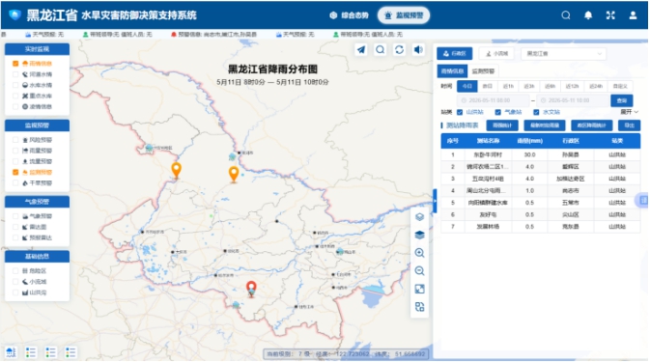Zoom out with the map minus-magnifier icon
Screen dimensions: 650x362
point(419,271)
